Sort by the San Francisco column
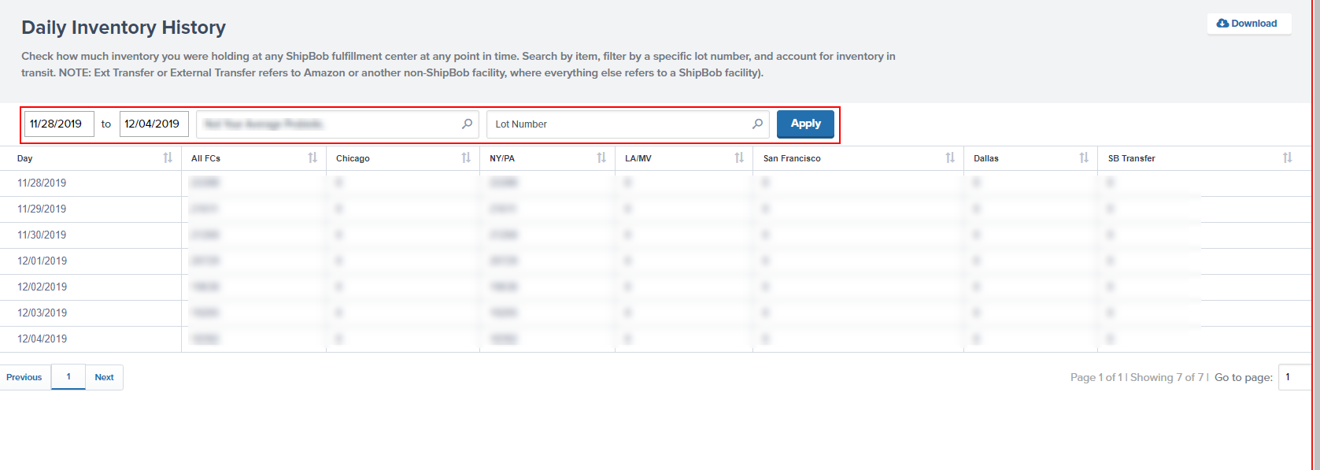The height and width of the screenshot is (470, 1320). (x=950, y=158)
